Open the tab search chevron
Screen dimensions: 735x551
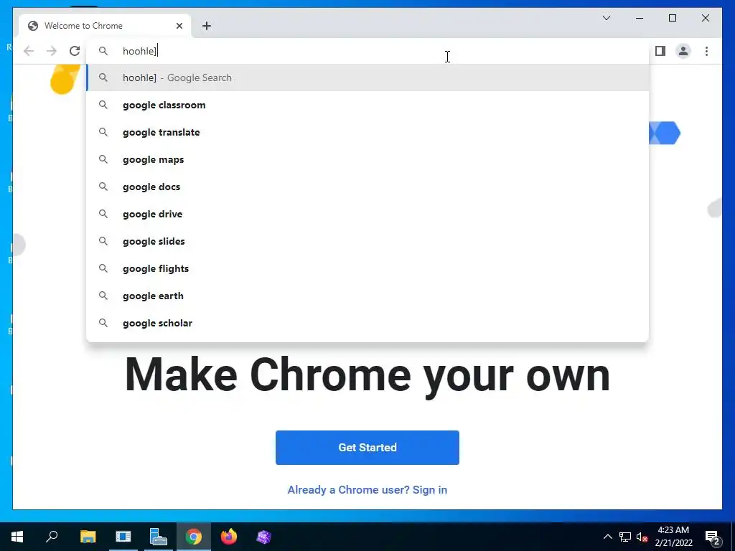pyautogui.click(x=606, y=18)
